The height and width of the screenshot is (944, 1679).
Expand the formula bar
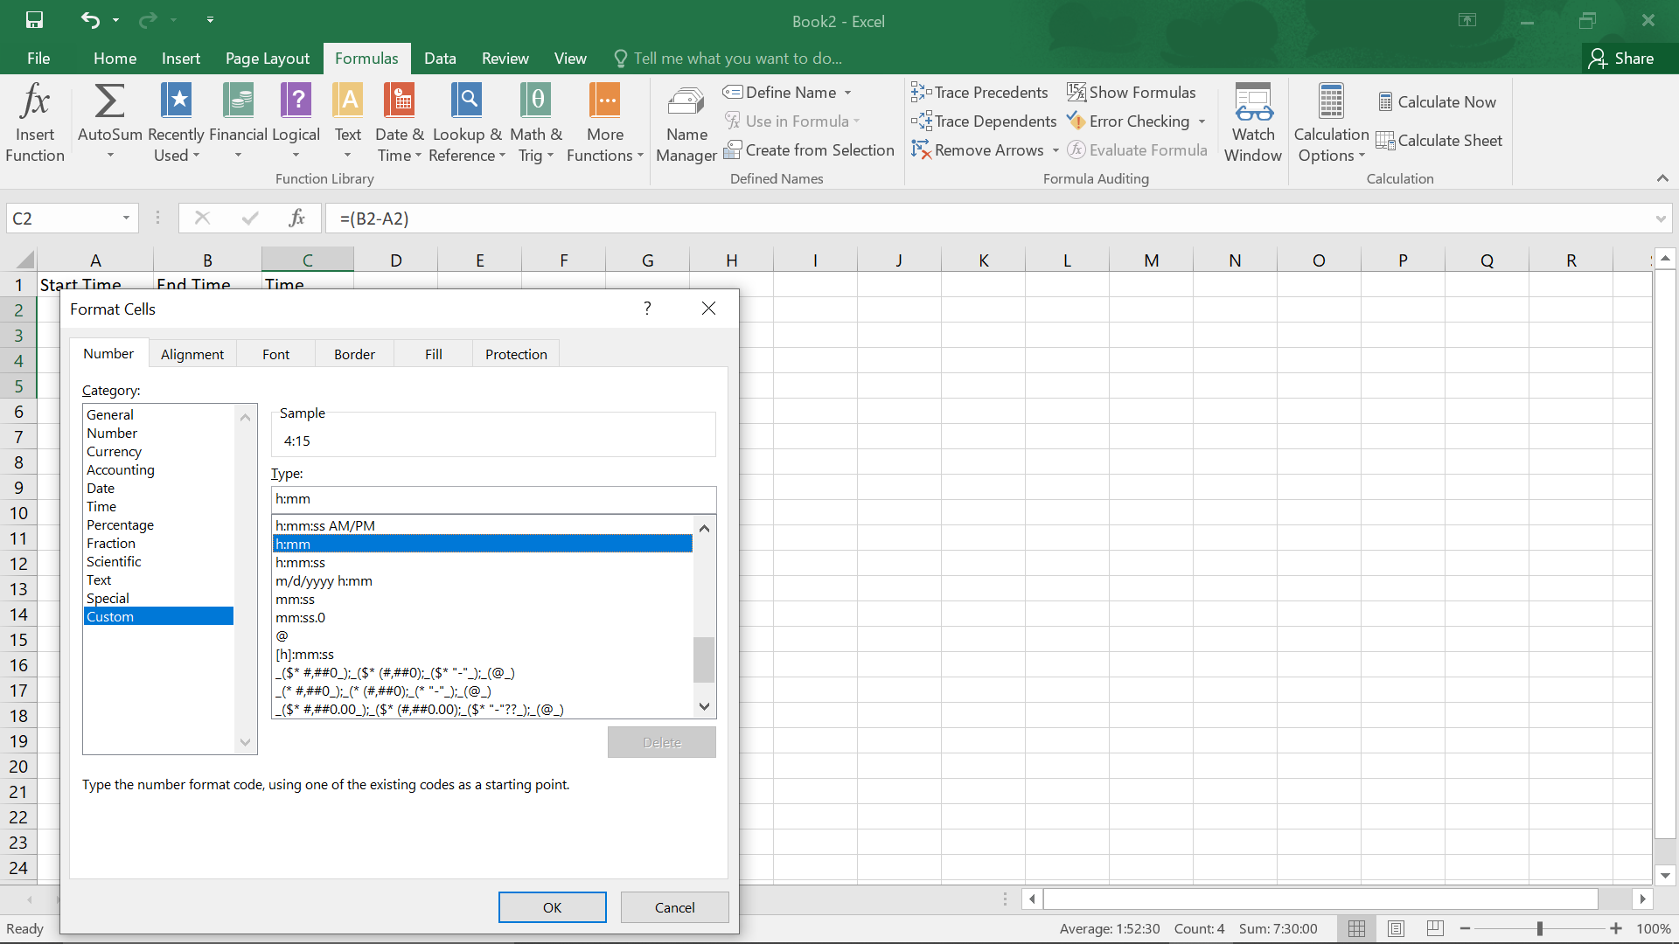[1660, 219]
